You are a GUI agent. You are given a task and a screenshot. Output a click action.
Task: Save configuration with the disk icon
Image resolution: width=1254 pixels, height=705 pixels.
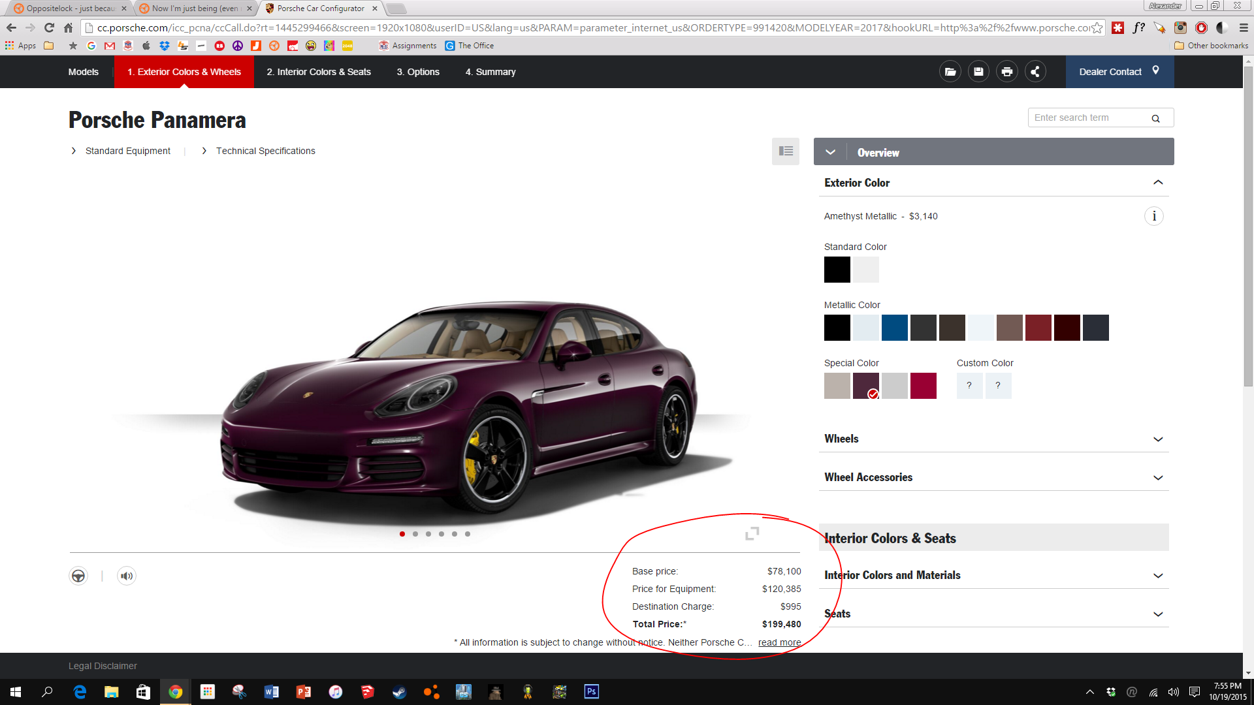click(x=978, y=72)
